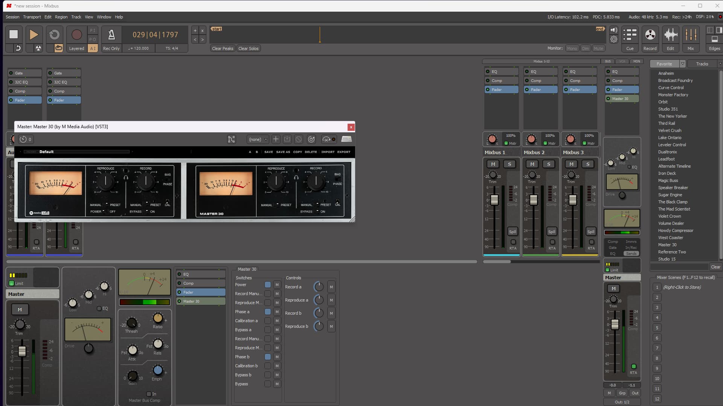Toggle the bottom pane edge icon
This screenshot has height=406, width=723.
coord(714,39)
